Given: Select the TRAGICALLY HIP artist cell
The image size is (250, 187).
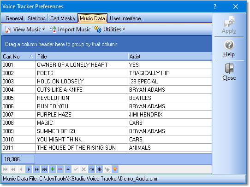Looking at the screenshot, I should (x=170, y=73).
